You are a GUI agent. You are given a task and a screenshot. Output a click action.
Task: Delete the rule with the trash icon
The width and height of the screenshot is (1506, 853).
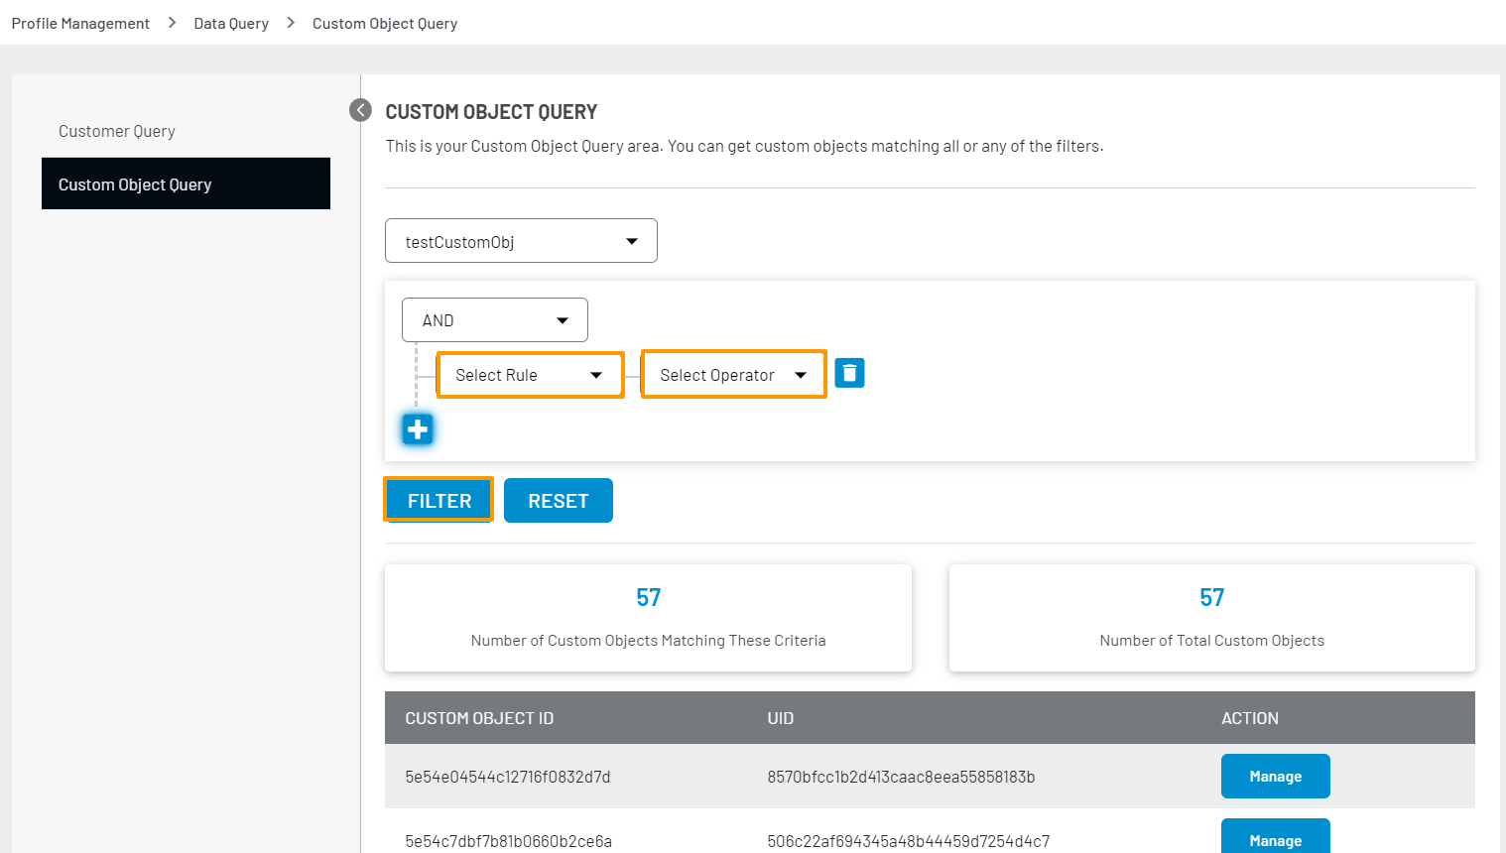[x=849, y=373]
